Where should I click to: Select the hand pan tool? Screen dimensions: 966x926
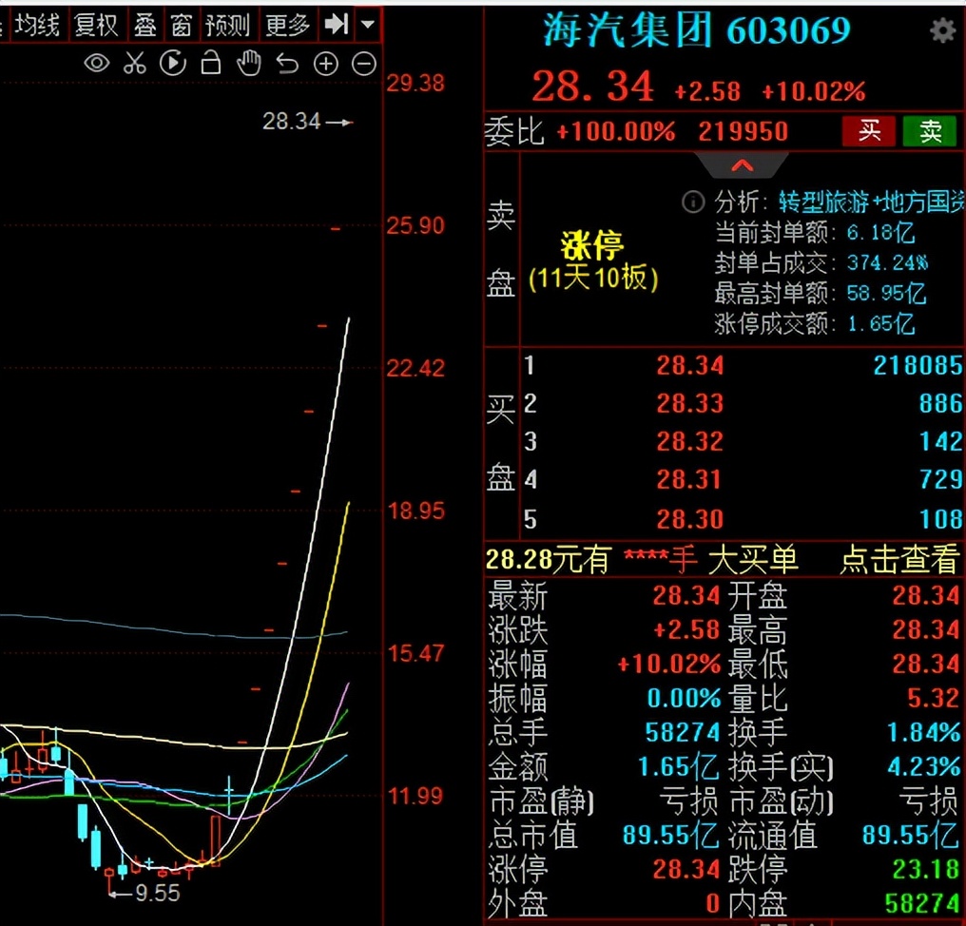tap(249, 64)
